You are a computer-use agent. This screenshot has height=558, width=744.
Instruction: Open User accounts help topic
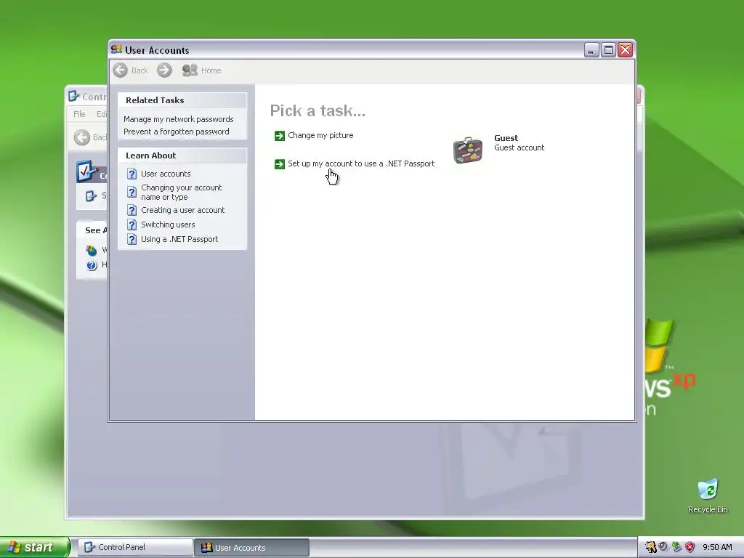(x=166, y=174)
